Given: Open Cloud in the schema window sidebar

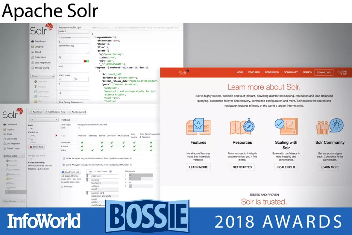Looking at the screenshot, I should (x=8, y=134).
